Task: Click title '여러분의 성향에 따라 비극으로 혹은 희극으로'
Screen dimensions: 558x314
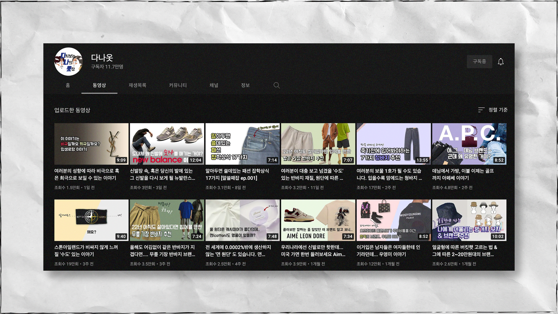Action: (x=87, y=174)
